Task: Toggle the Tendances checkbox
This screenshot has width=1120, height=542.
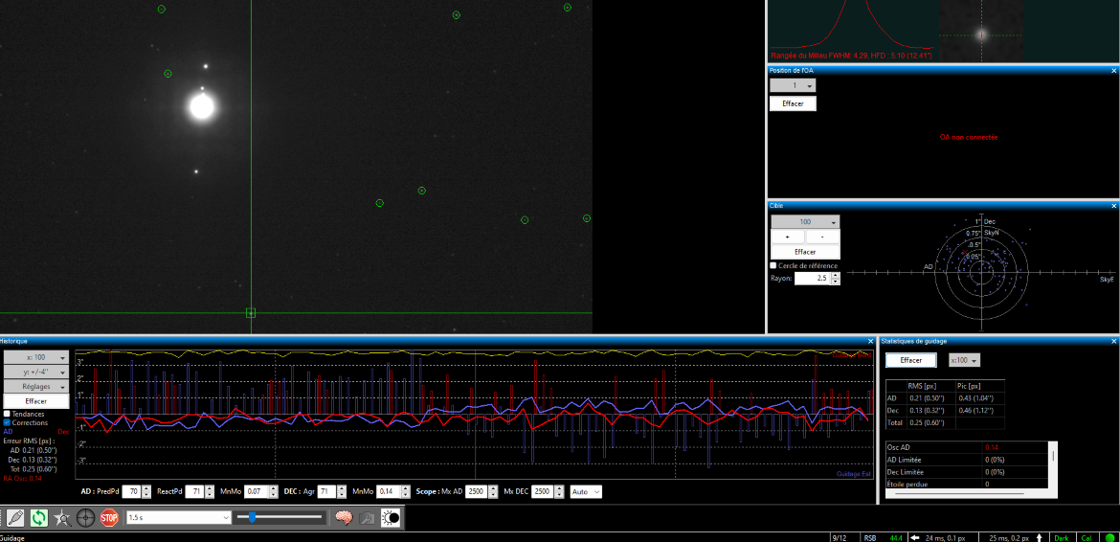Action: (x=7, y=414)
